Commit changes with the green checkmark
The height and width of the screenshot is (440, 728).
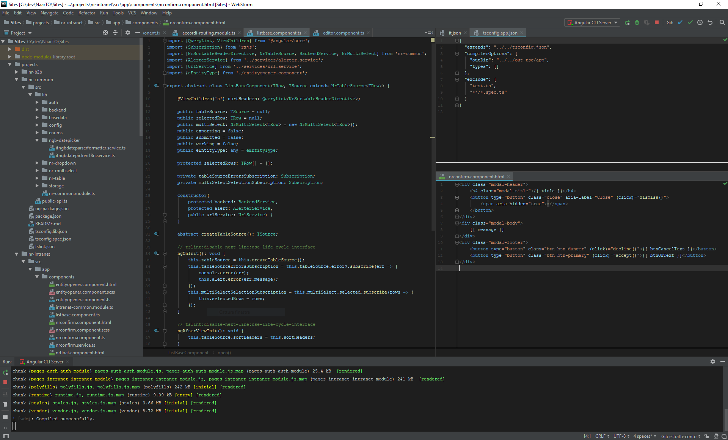point(690,23)
